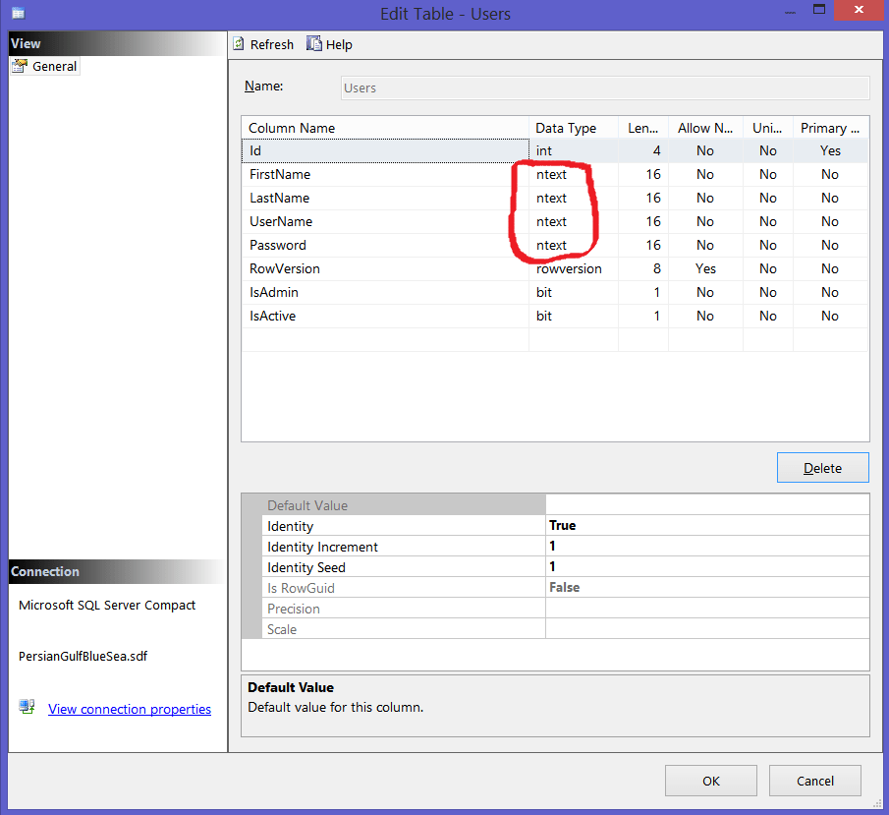Open the Data Type dropdown for FirstName
Image resolution: width=889 pixels, height=815 pixels.
[573, 174]
